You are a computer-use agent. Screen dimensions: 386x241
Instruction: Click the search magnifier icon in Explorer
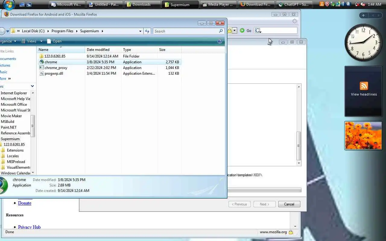click(x=221, y=31)
